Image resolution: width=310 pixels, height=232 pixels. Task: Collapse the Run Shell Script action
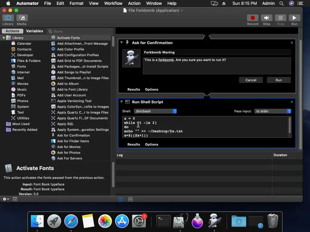click(x=122, y=102)
